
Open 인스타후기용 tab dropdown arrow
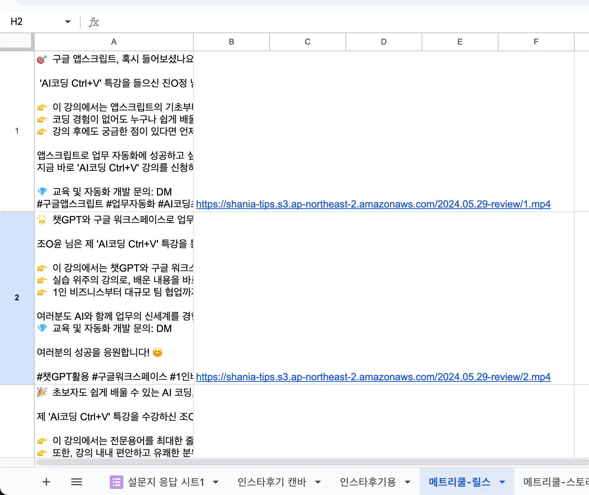tap(408, 482)
